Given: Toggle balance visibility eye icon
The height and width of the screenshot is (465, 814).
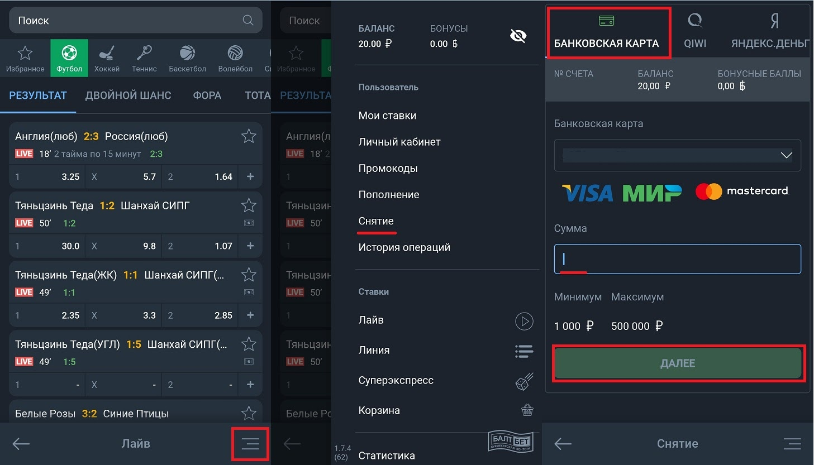Looking at the screenshot, I should (x=518, y=36).
